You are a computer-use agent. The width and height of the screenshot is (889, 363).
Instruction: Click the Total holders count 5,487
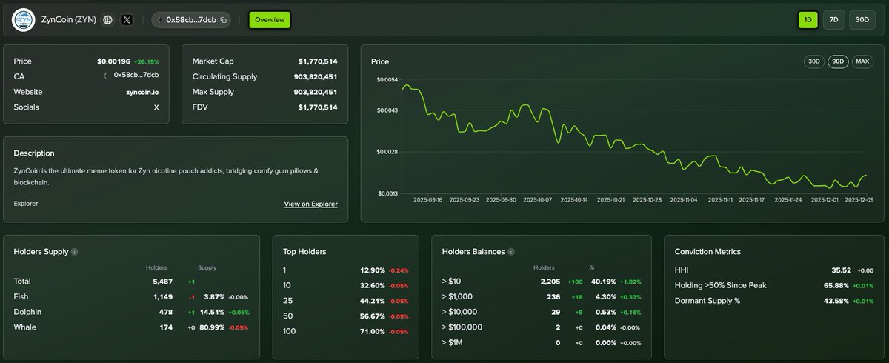coord(162,282)
